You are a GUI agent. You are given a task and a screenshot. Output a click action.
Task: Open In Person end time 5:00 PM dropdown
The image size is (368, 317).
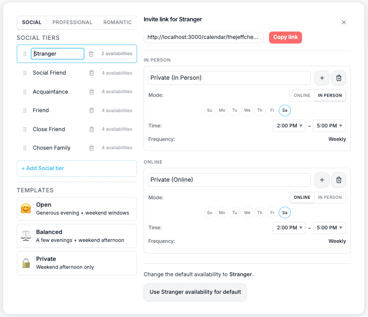pos(329,126)
